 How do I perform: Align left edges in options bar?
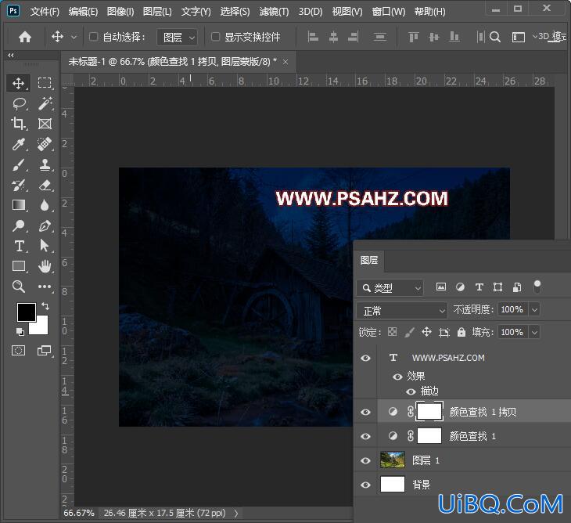[313, 37]
